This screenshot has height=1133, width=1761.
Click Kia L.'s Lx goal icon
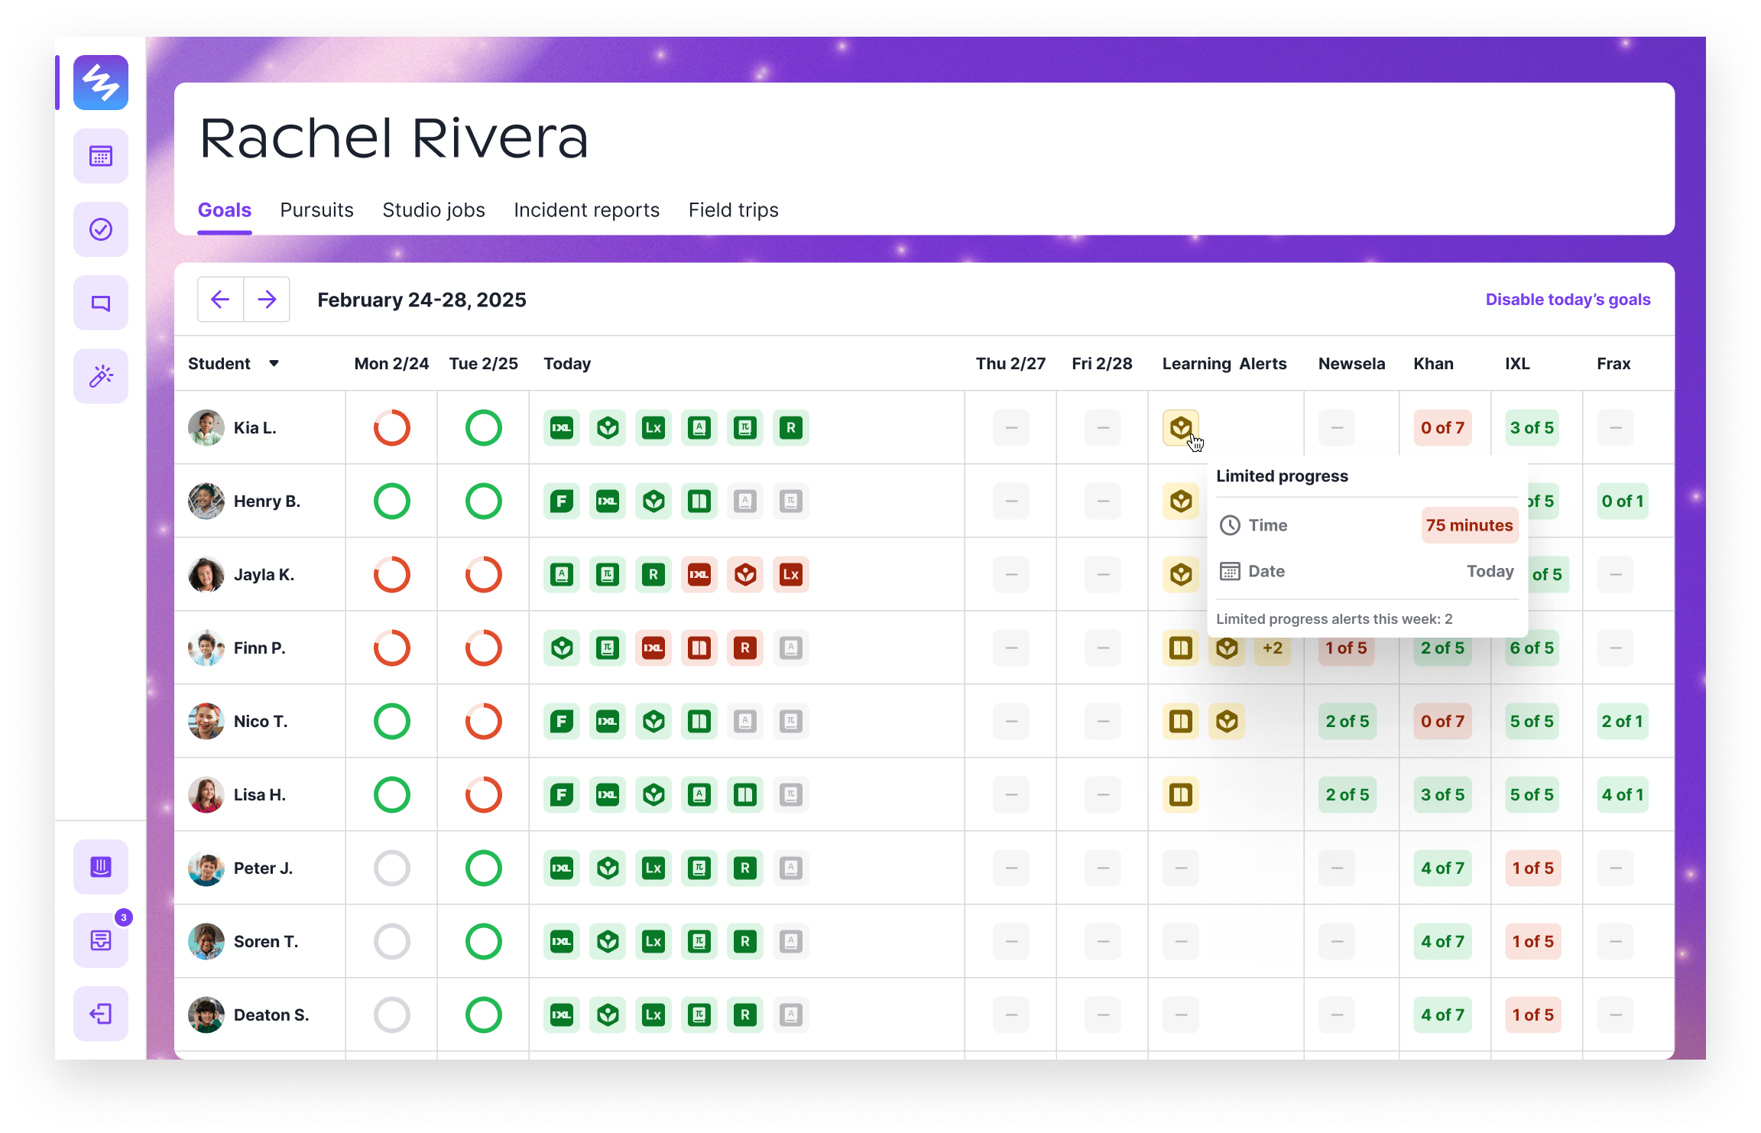pos(653,428)
